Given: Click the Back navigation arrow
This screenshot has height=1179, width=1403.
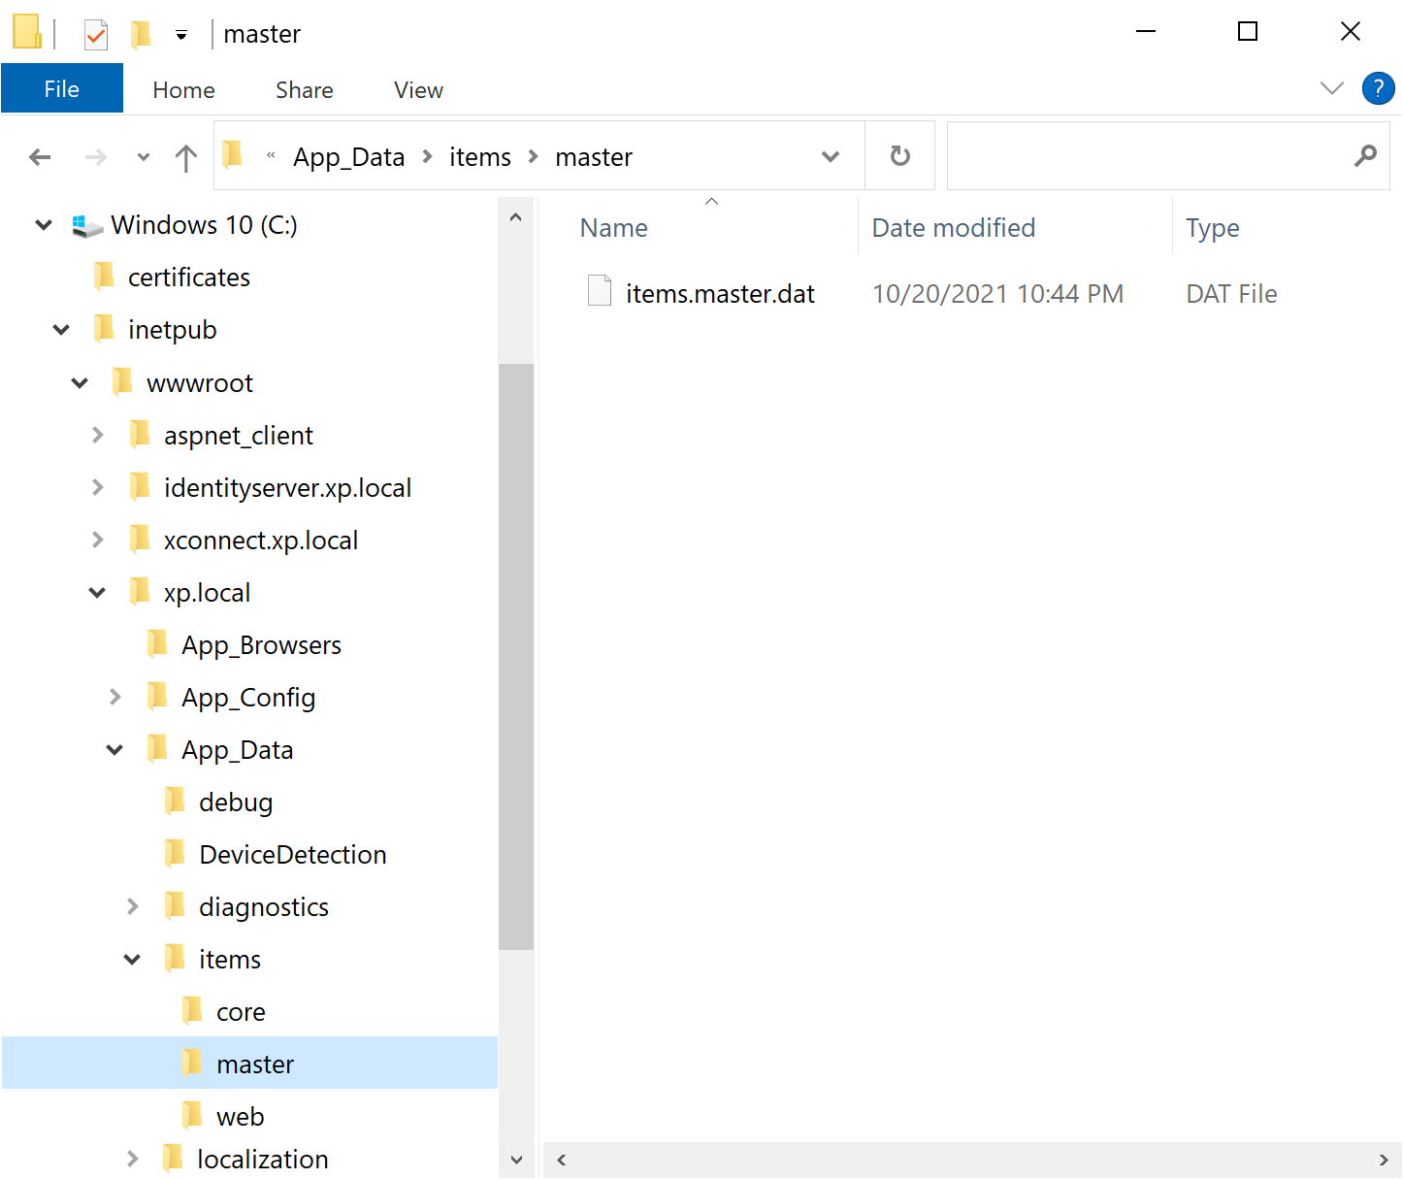Looking at the screenshot, I should point(40,157).
